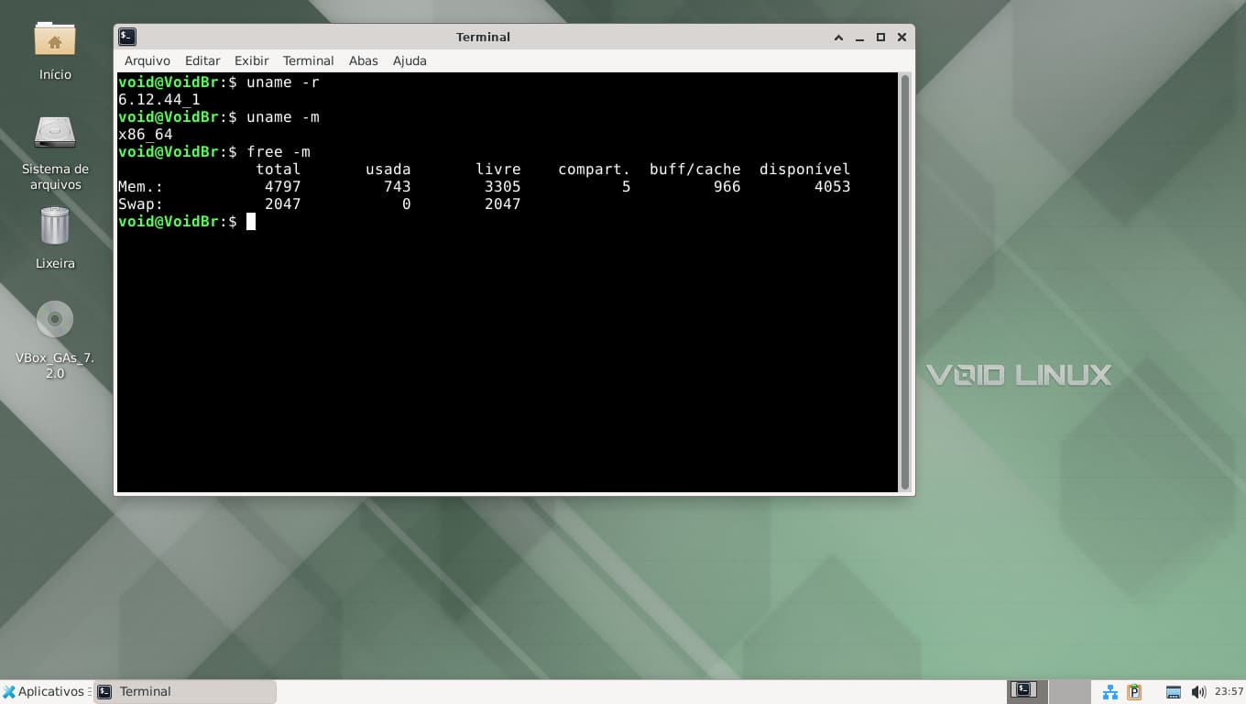The width and height of the screenshot is (1246, 704).
Task: Open the clipboard manager tray icon
Action: 1134,692
